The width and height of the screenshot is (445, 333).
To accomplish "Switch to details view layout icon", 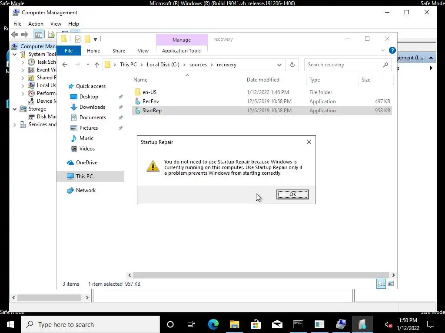I will [x=381, y=284].
